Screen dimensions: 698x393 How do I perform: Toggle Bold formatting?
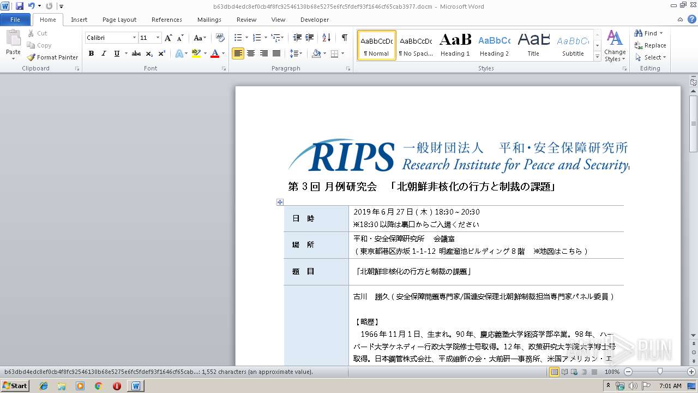click(91, 53)
